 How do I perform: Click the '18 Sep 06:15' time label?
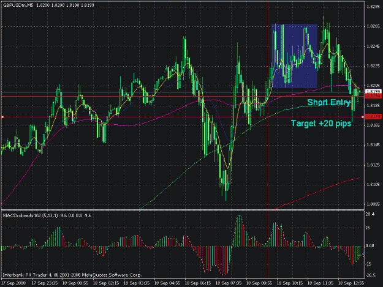pyautogui.click(x=198, y=283)
